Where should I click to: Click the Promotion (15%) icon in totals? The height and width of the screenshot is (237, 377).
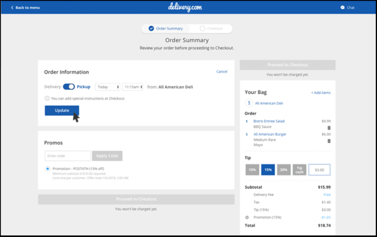coord(247,217)
